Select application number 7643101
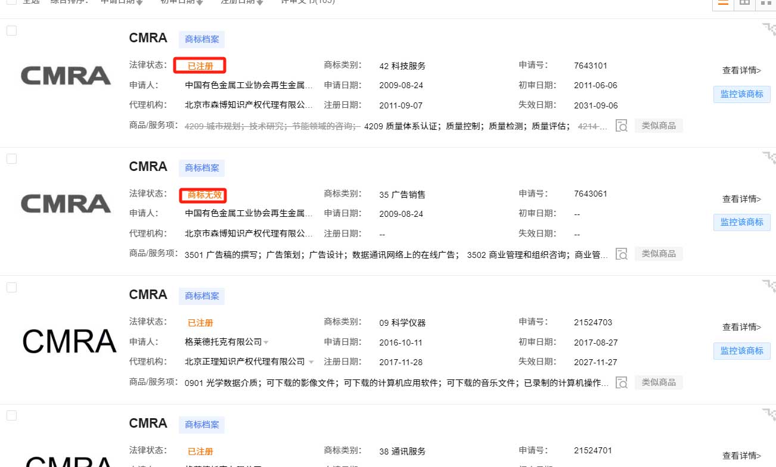 (591, 66)
